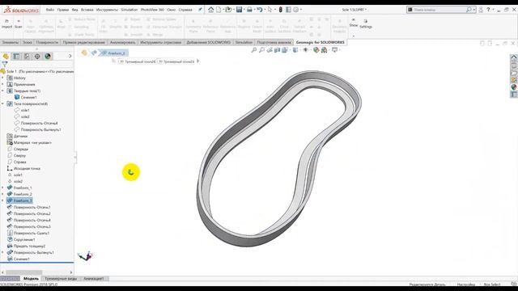Open the Вставка menu
Screen dimensions: 518x291
coord(87,10)
